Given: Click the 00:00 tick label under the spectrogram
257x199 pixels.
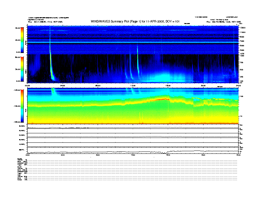Looking at the screenshot, I should point(27,86).
